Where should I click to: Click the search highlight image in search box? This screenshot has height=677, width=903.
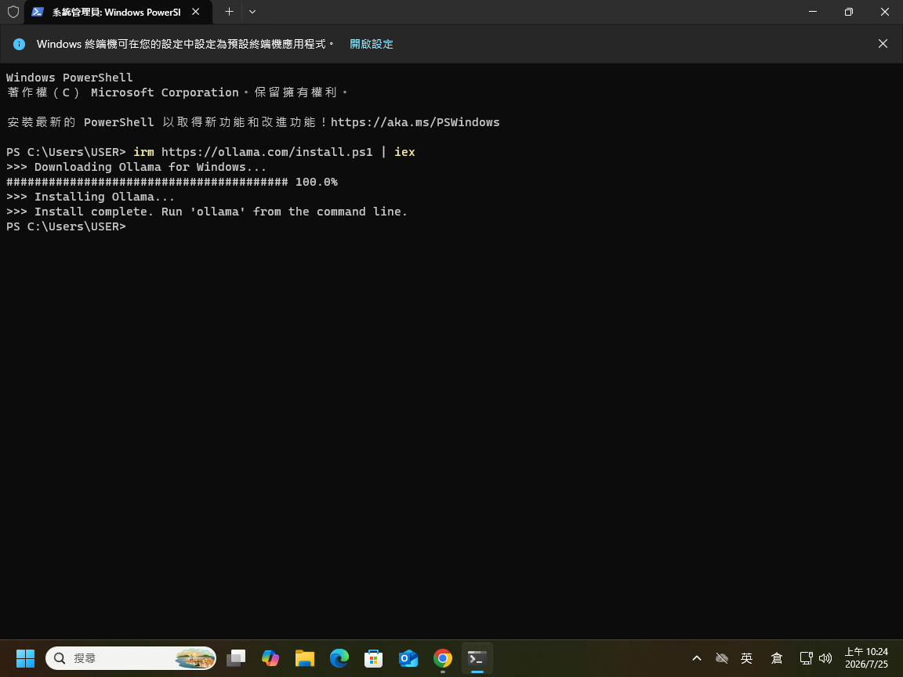(x=194, y=658)
